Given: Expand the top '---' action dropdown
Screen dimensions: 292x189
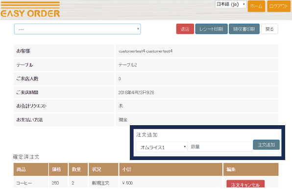Looking at the screenshot, I should (x=77, y=29).
